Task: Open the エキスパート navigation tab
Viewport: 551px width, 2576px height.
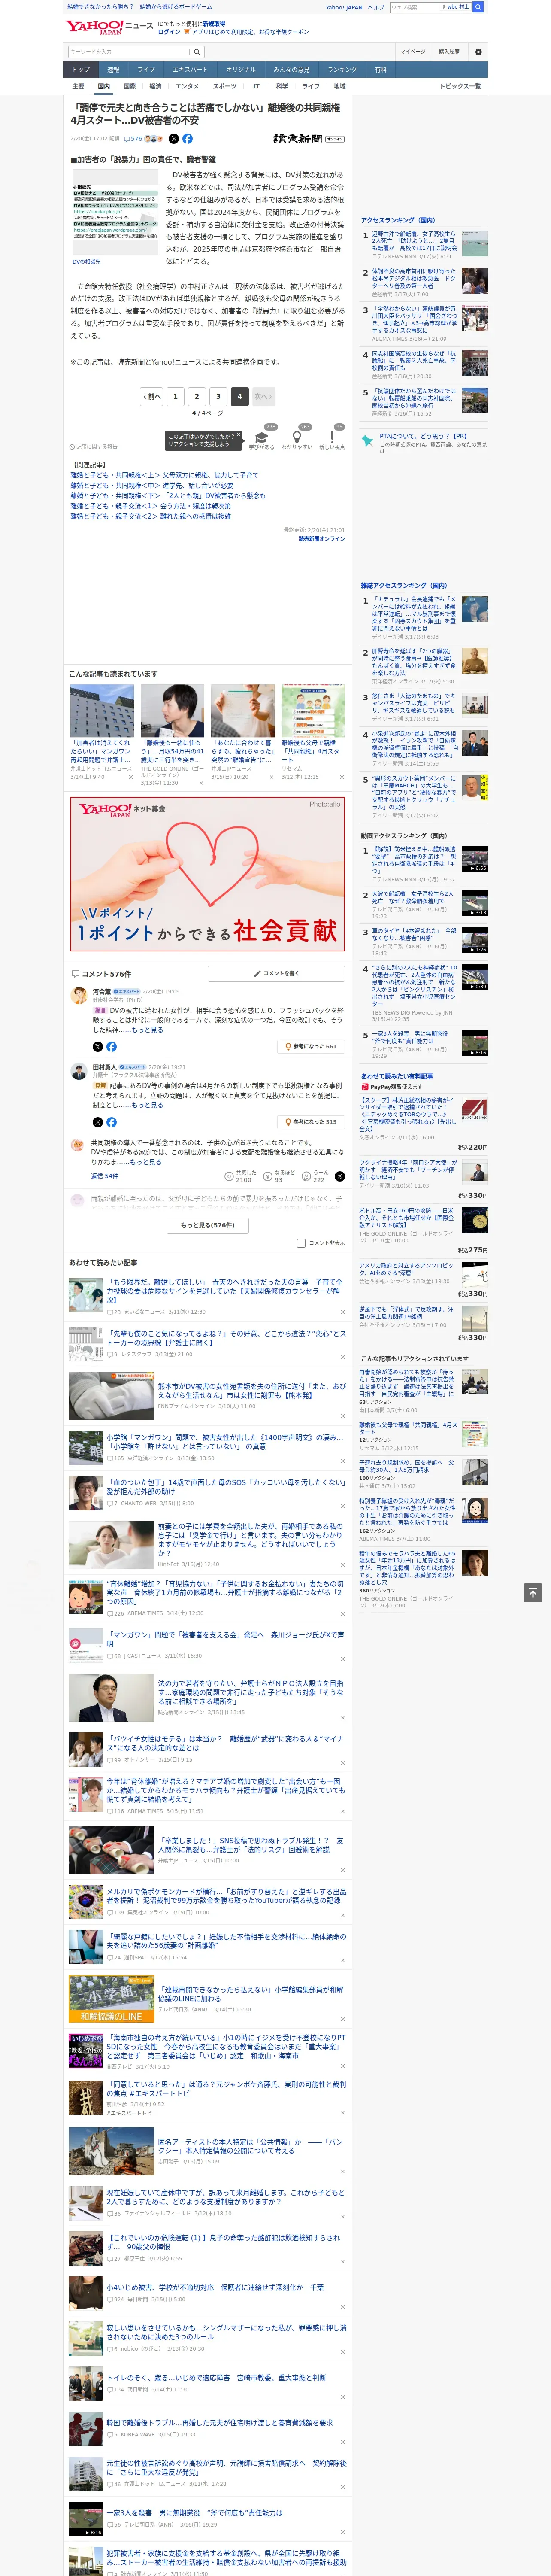Action: coord(190,70)
